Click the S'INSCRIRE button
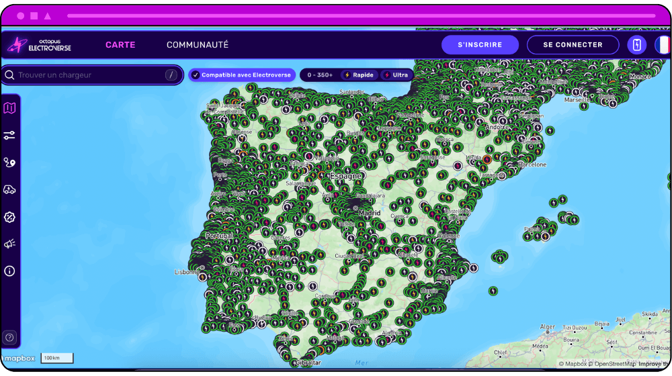Image resolution: width=672 pixels, height=376 pixels. click(480, 44)
